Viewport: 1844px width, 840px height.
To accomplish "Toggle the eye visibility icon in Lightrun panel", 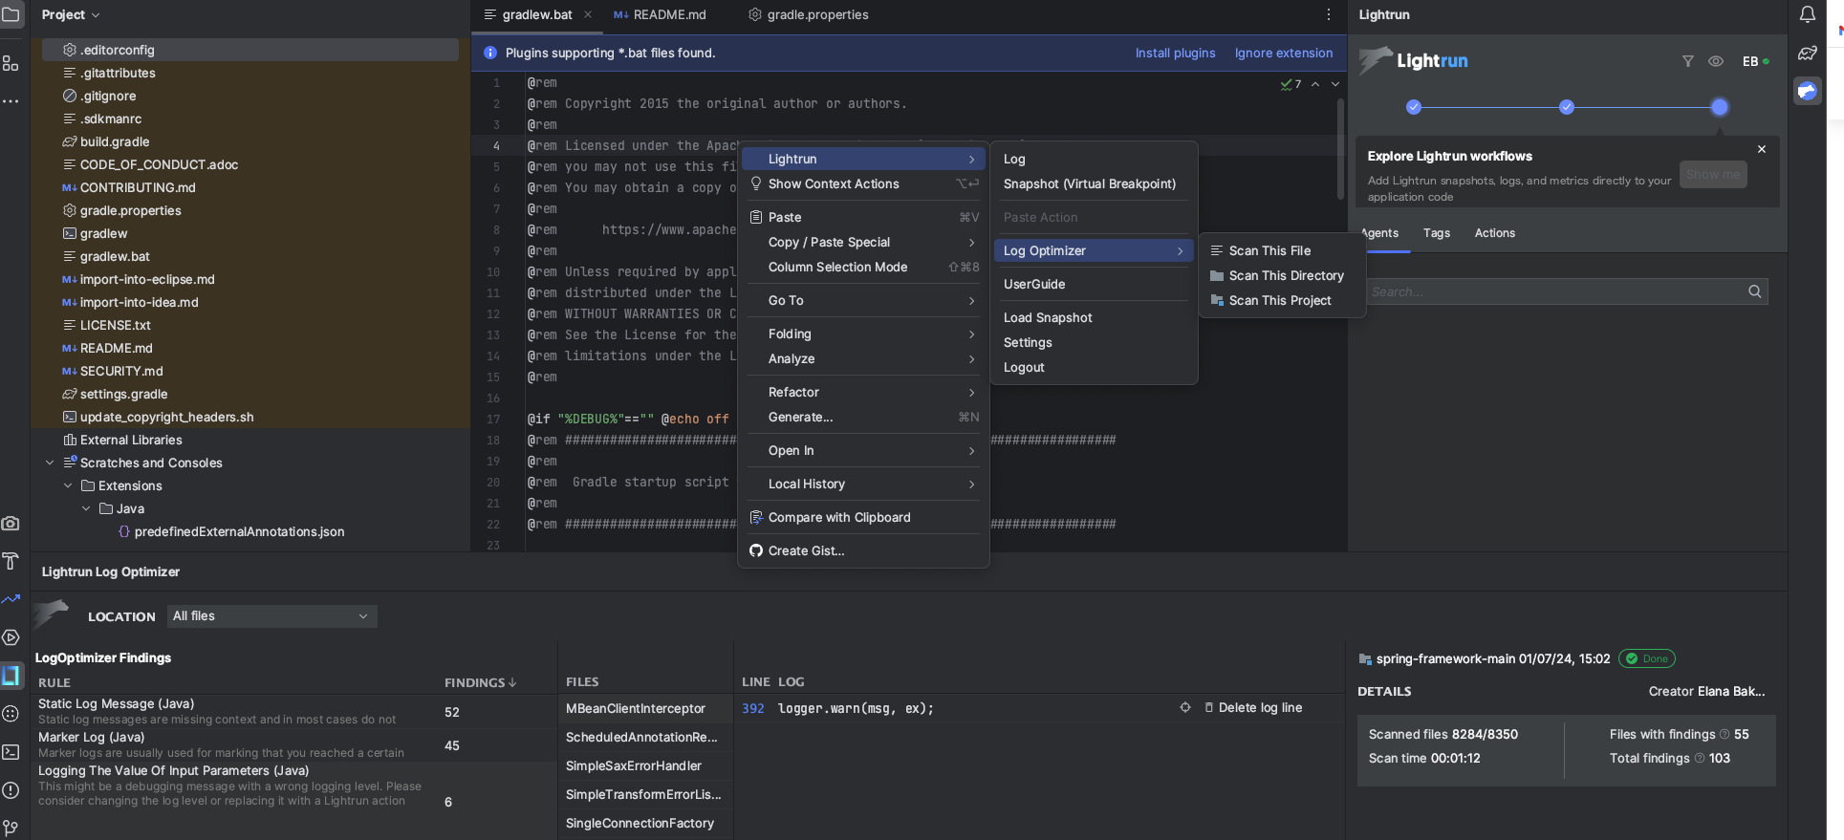I will [x=1716, y=61].
